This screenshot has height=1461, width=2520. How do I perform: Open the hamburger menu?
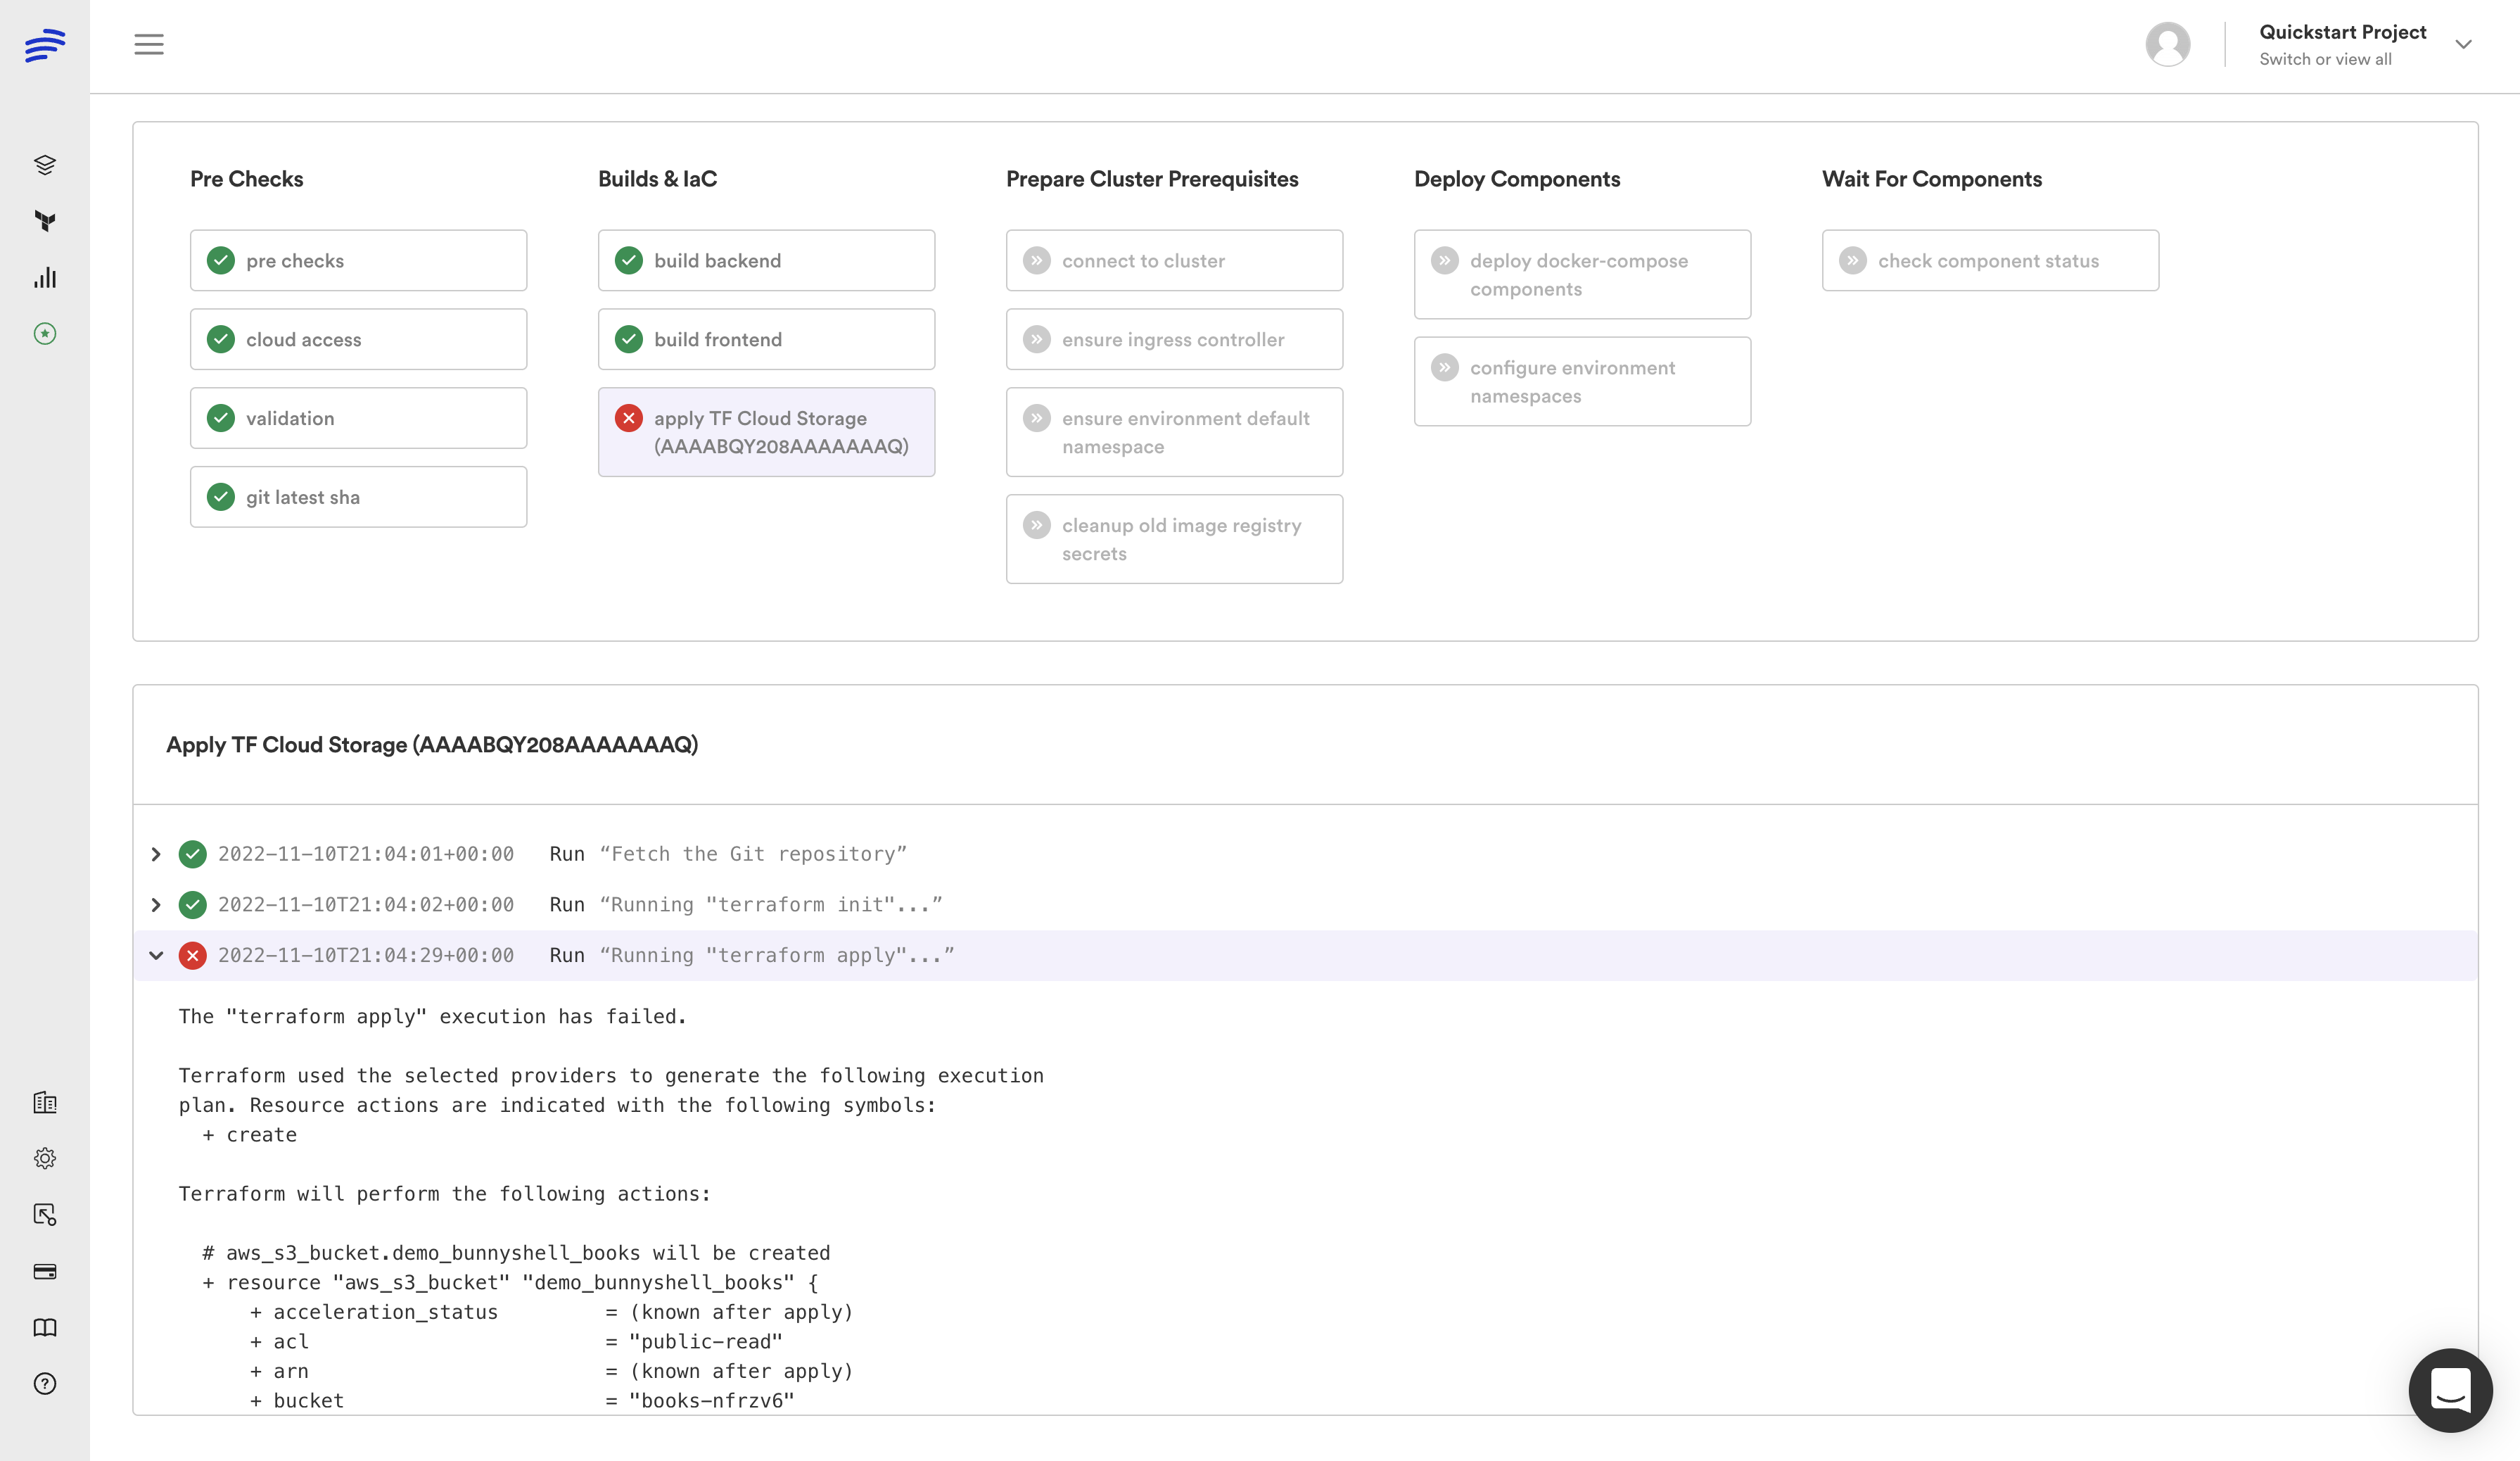click(149, 44)
